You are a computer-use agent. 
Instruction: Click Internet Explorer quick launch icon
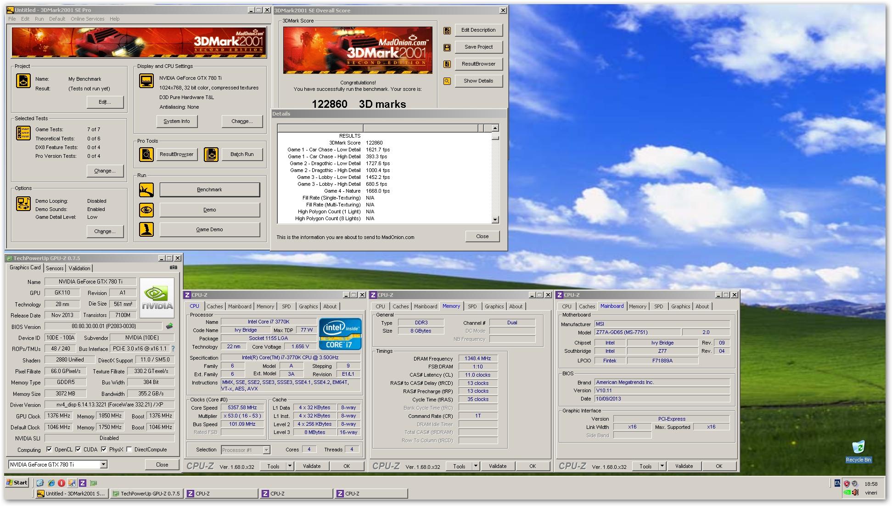(51, 483)
